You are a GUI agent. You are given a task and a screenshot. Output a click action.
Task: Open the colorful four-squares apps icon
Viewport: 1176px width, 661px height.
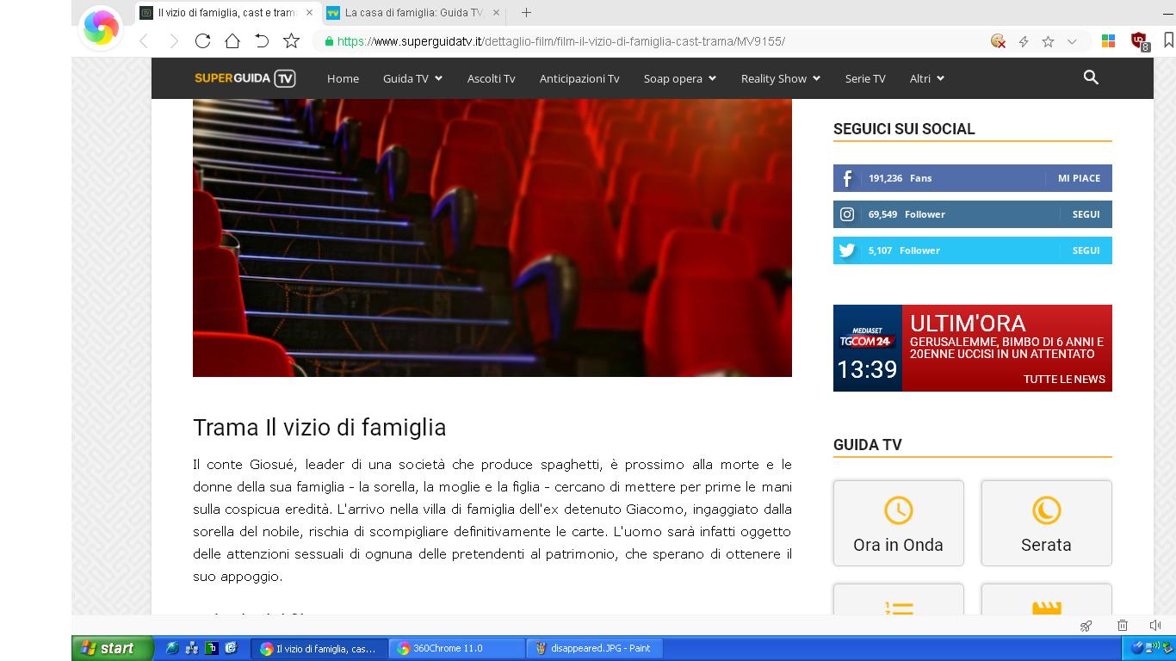(1109, 40)
